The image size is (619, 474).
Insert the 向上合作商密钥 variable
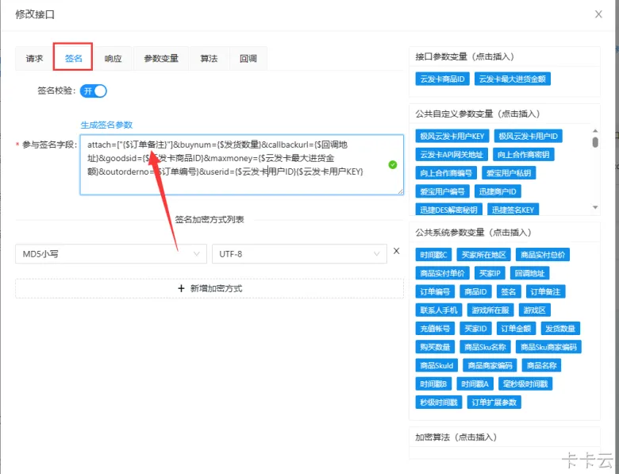coord(523,155)
